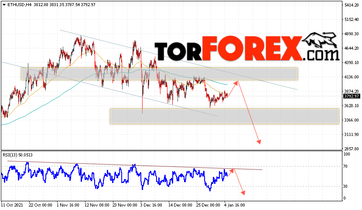Select the upper gray resistance zone rectangle
Viewport: 362px width, 210px height.
click(159, 74)
